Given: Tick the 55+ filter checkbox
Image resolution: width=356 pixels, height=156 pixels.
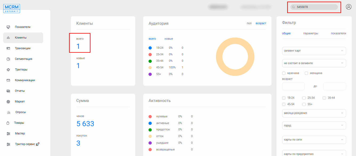Looking at the screenshot, I should pos(304,104).
